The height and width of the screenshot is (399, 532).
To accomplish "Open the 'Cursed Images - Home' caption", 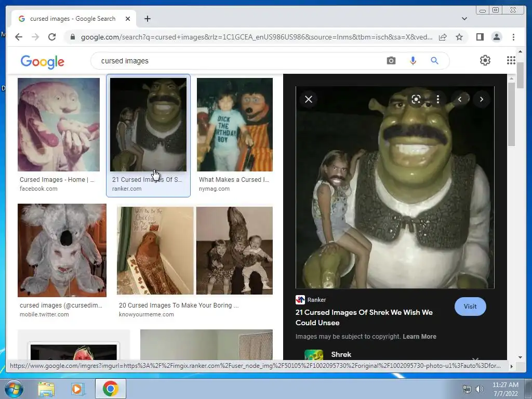I will [57, 180].
